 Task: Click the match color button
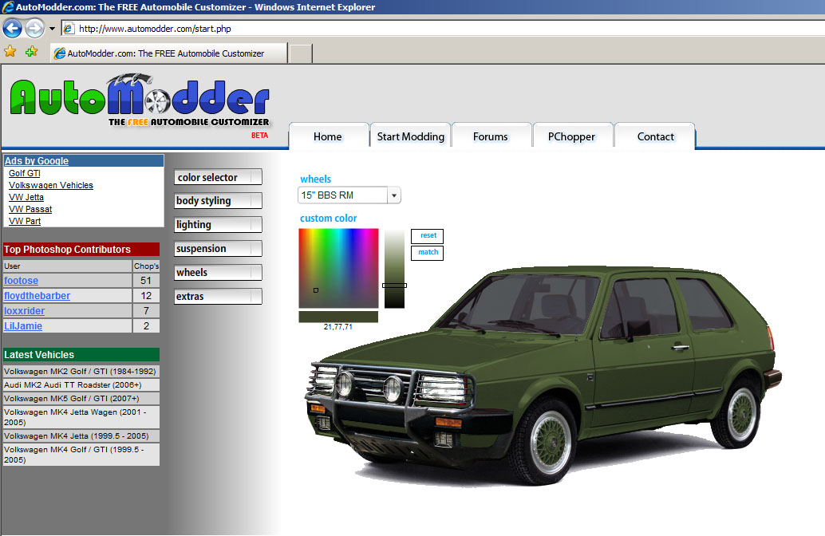pyautogui.click(x=427, y=253)
